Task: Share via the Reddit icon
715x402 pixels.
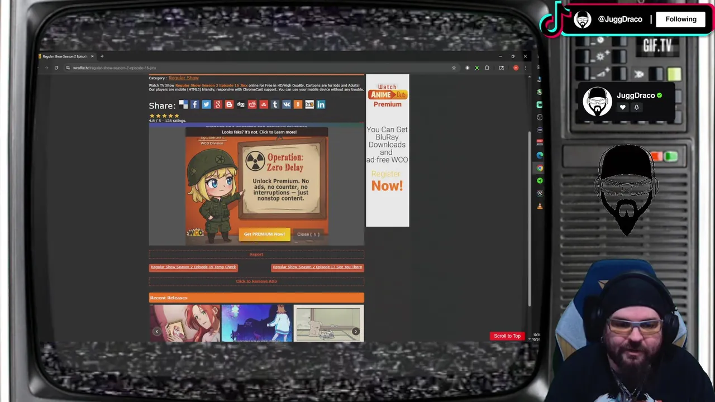Action: coord(252,104)
